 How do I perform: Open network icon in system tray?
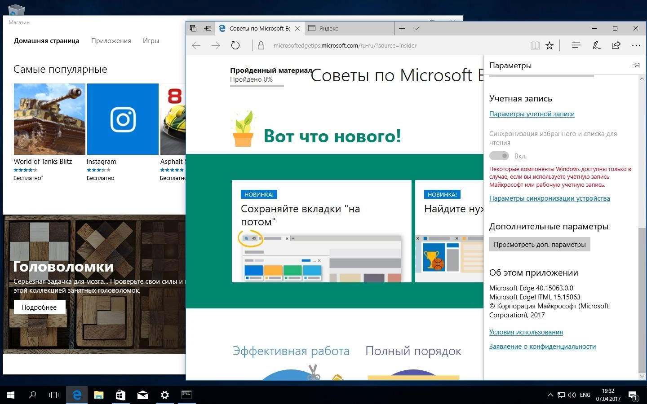coord(561,395)
